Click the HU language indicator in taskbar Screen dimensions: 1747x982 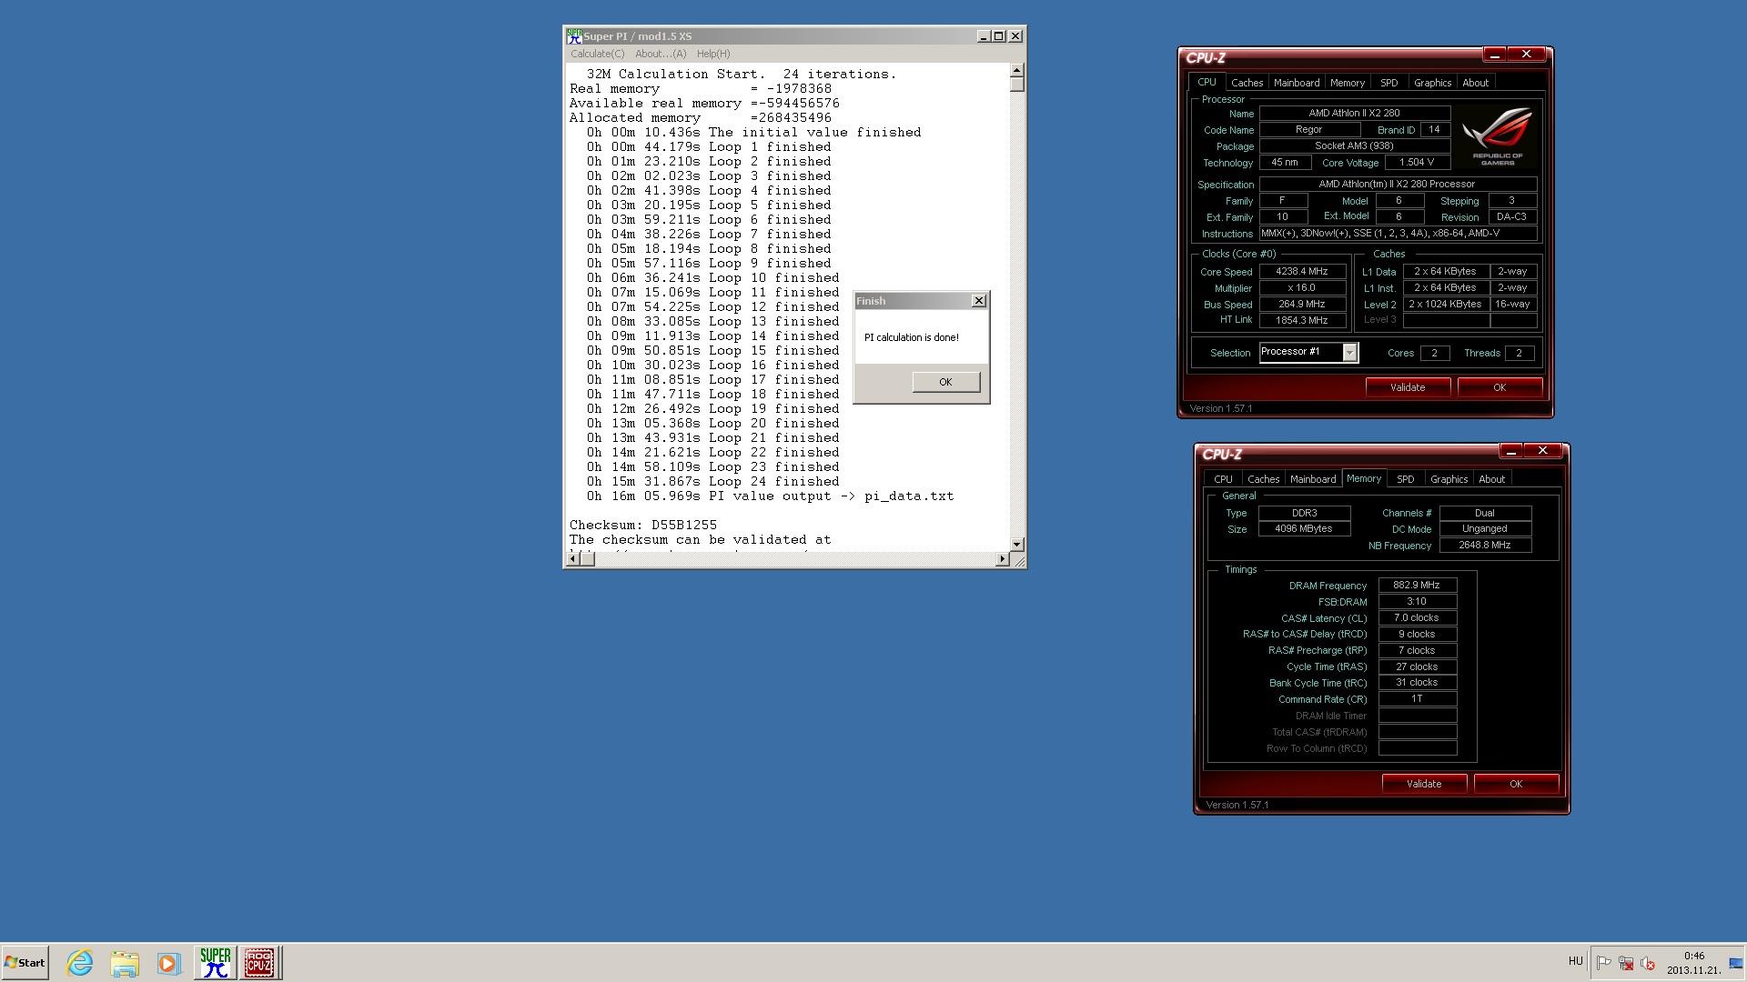[x=1576, y=961]
